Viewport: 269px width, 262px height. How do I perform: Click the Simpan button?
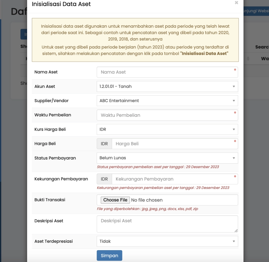coord(109,255)
